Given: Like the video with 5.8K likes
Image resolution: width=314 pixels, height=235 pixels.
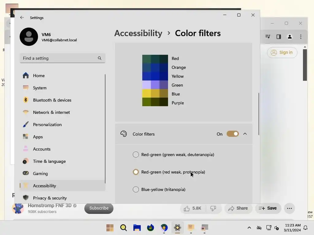Looking at the screenshot, I should click(x=193, y=208).
